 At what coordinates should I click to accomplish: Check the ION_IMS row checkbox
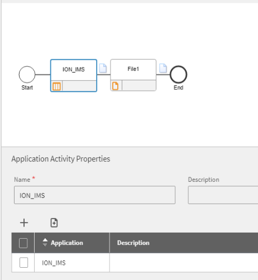[23, 263]
